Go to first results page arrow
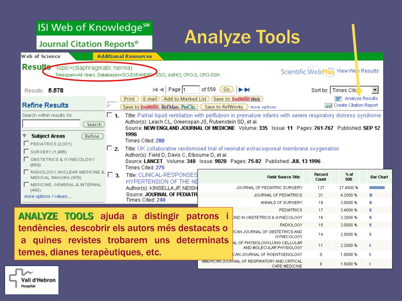The width and height of the screenshot is (402, 301). click(155, 90)
